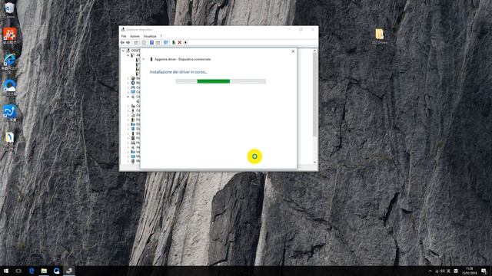Image resolution: width=492 pixels, height=276 pixels.
Task: Open Task View from the taskbar
Action: coord(18,271)
